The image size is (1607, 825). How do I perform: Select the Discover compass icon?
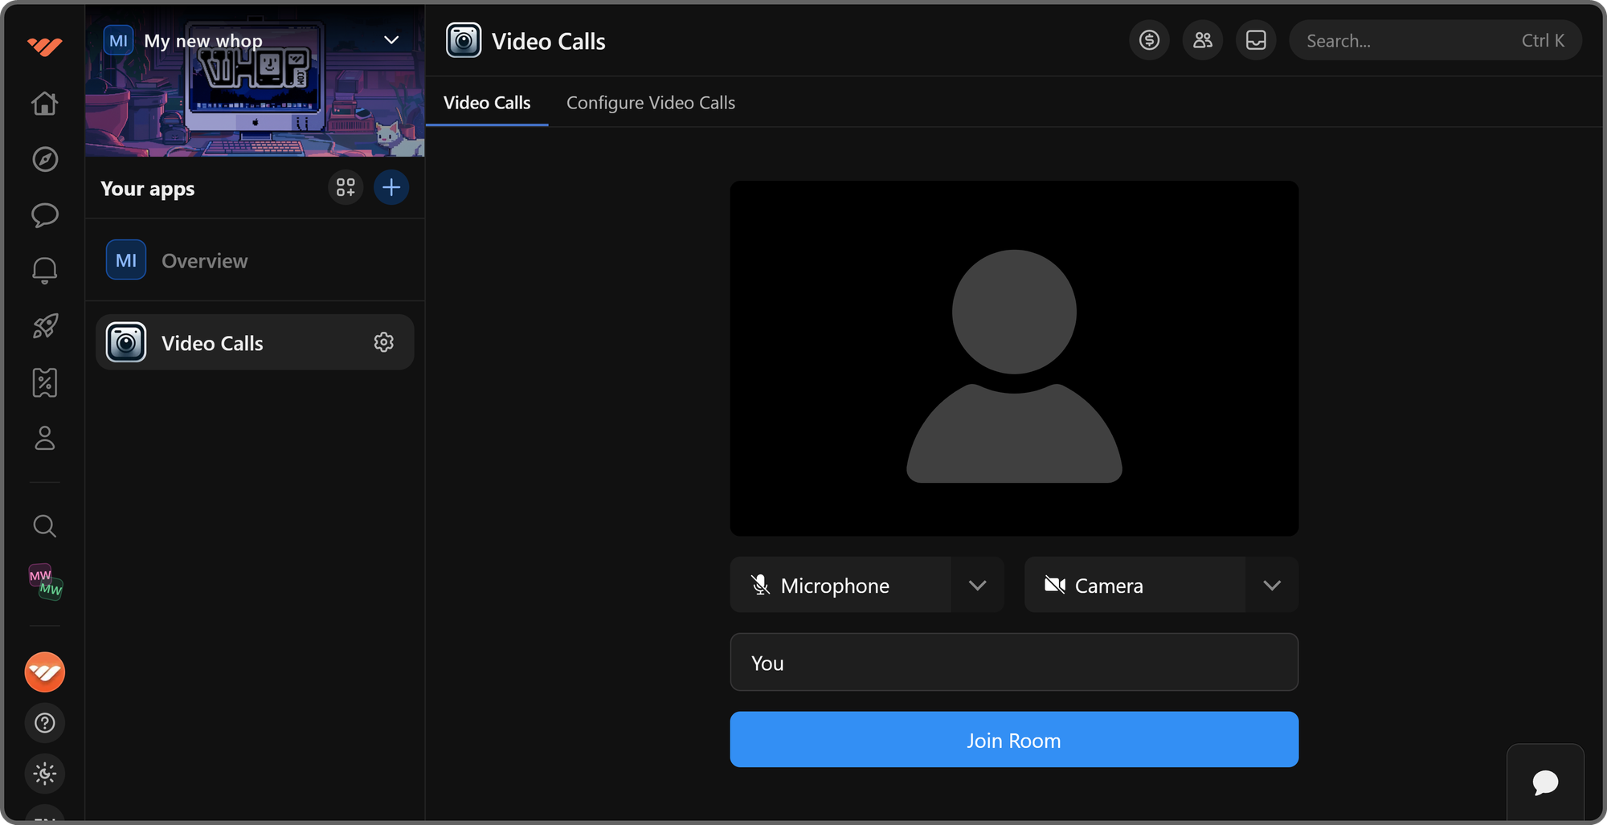pyautogui.click(x=45, y=159)
